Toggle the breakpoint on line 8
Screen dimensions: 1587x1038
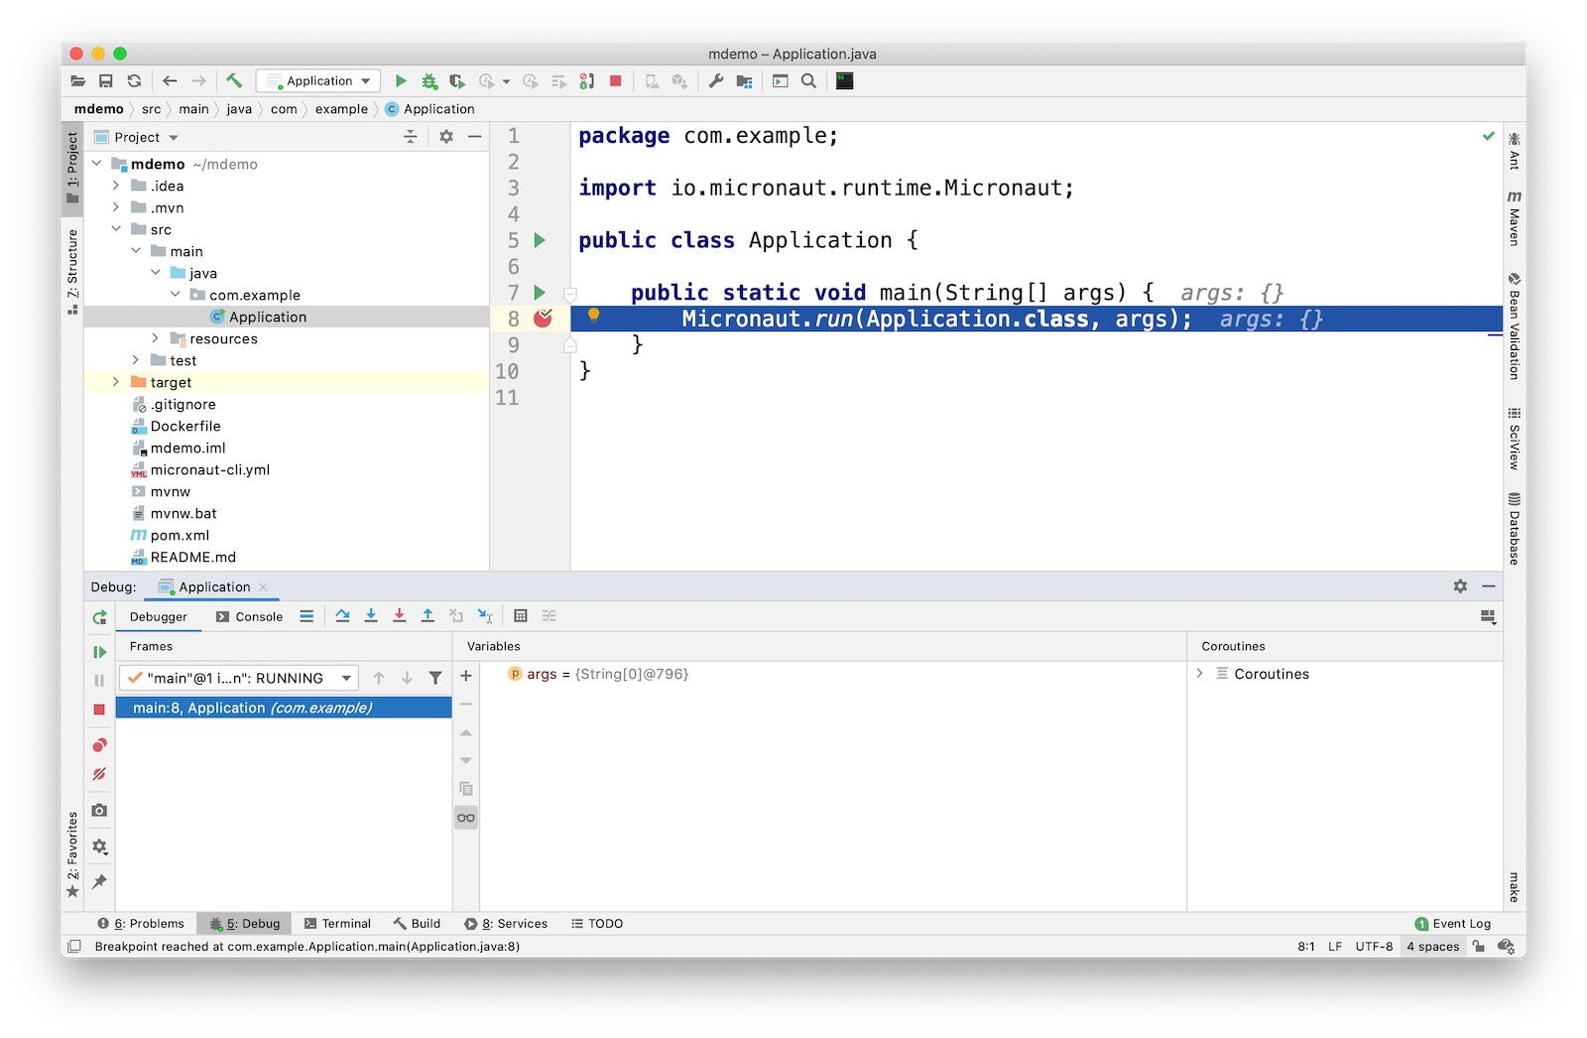543,319
